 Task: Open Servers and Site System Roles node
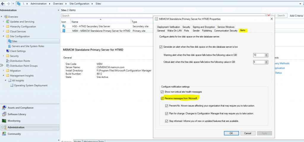(28, 46)
